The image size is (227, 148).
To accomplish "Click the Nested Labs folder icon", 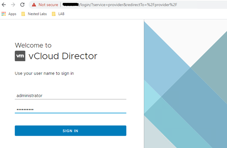I will click(23, 14).
